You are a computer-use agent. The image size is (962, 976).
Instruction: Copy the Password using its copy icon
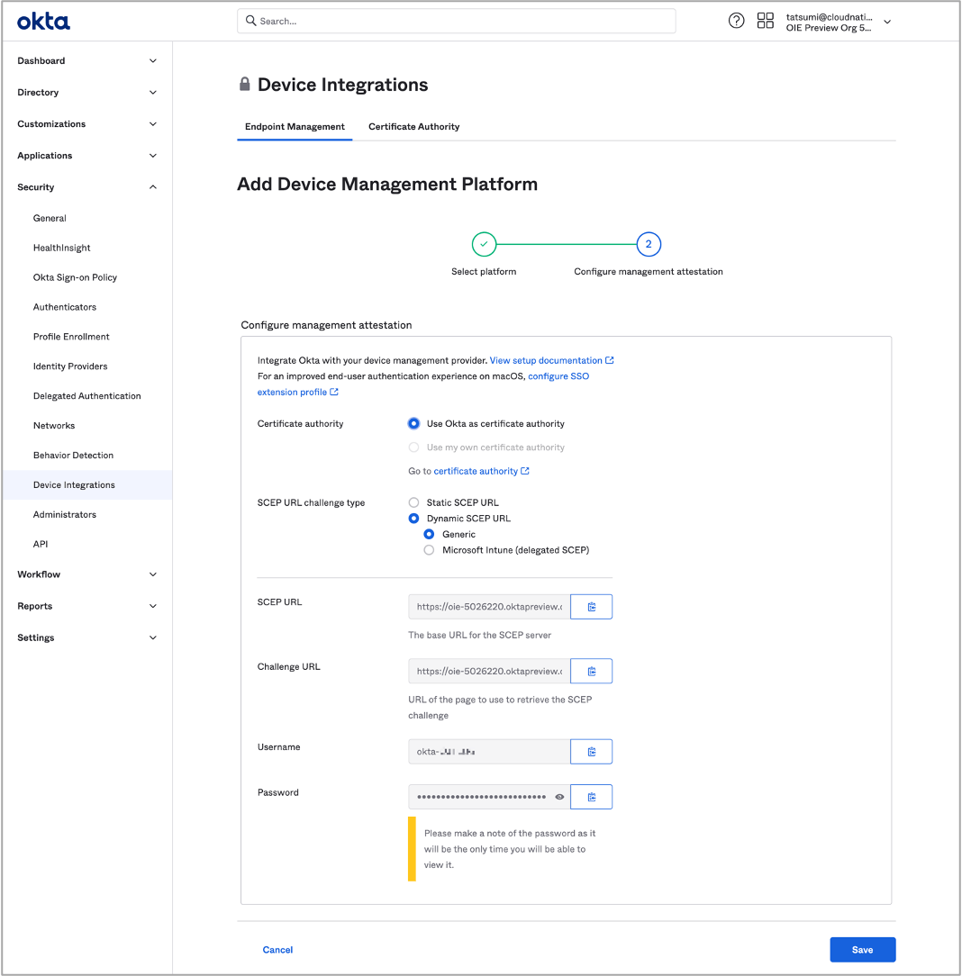[591, 797]
